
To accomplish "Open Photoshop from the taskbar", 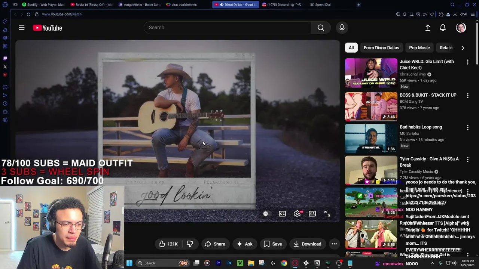I will (229, 263).
